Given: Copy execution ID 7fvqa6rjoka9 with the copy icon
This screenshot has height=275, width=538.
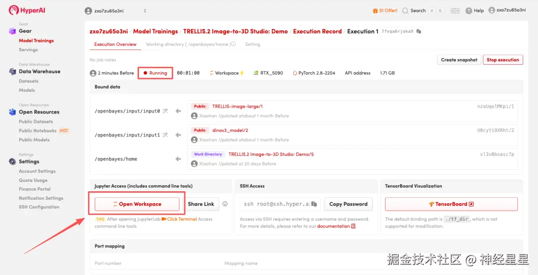Looking at the screenshot, I should pyautogui.click(x=418, y=31).
